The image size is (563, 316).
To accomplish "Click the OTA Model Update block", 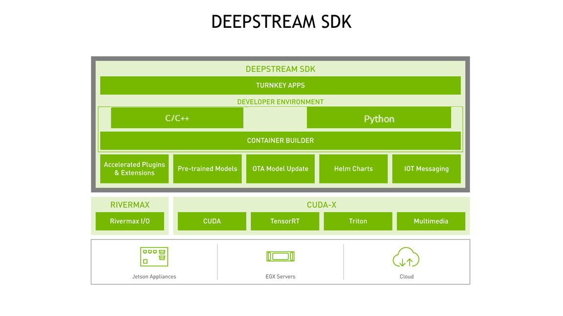I will point(280,169).
